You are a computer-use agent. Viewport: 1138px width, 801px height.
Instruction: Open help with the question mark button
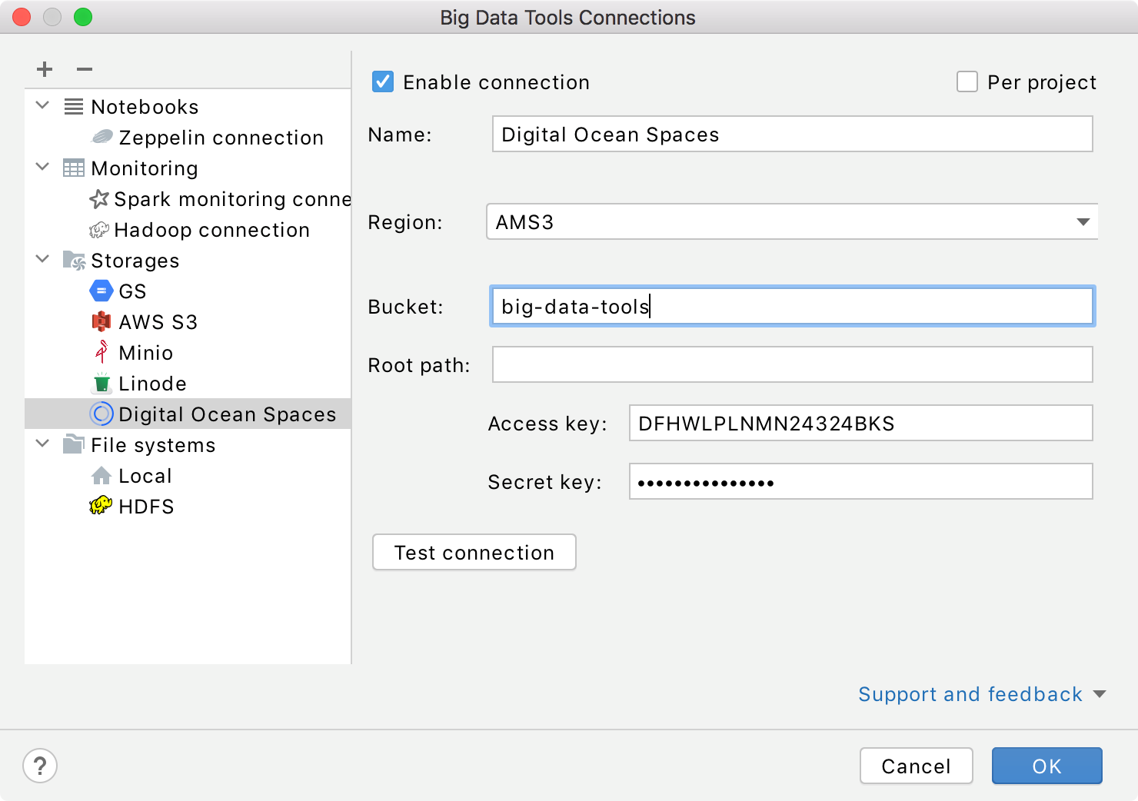[x=40, y=766]
